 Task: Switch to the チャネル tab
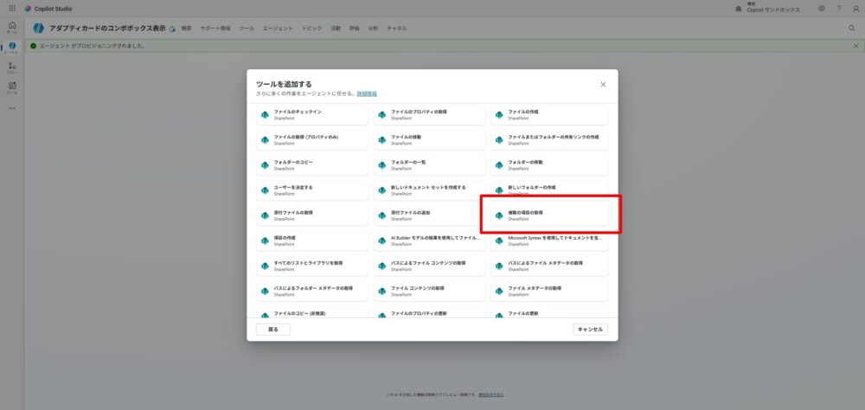point(397,29)
